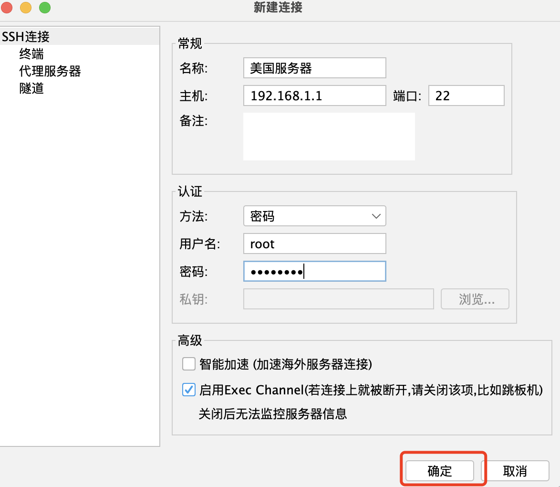Click the 名称 field containing 美国服务器
Viewport: 560px width, 487px height.
[x=314, y=68]
